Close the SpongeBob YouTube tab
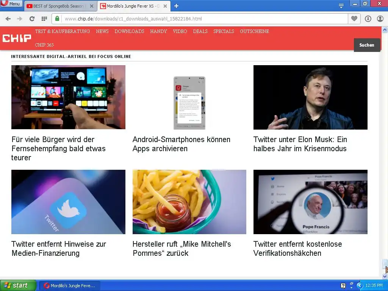 [92, 6]
